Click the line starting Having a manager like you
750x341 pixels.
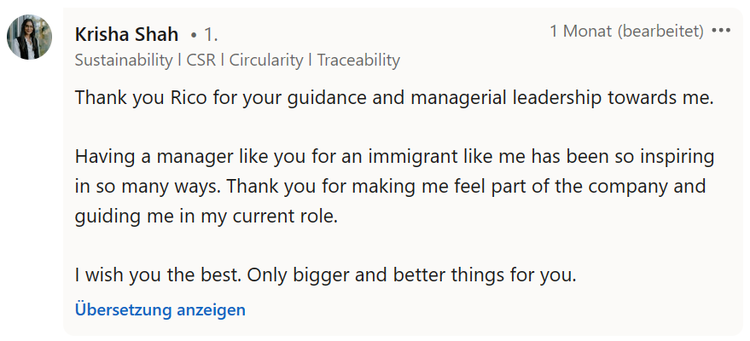pos(394,157)
